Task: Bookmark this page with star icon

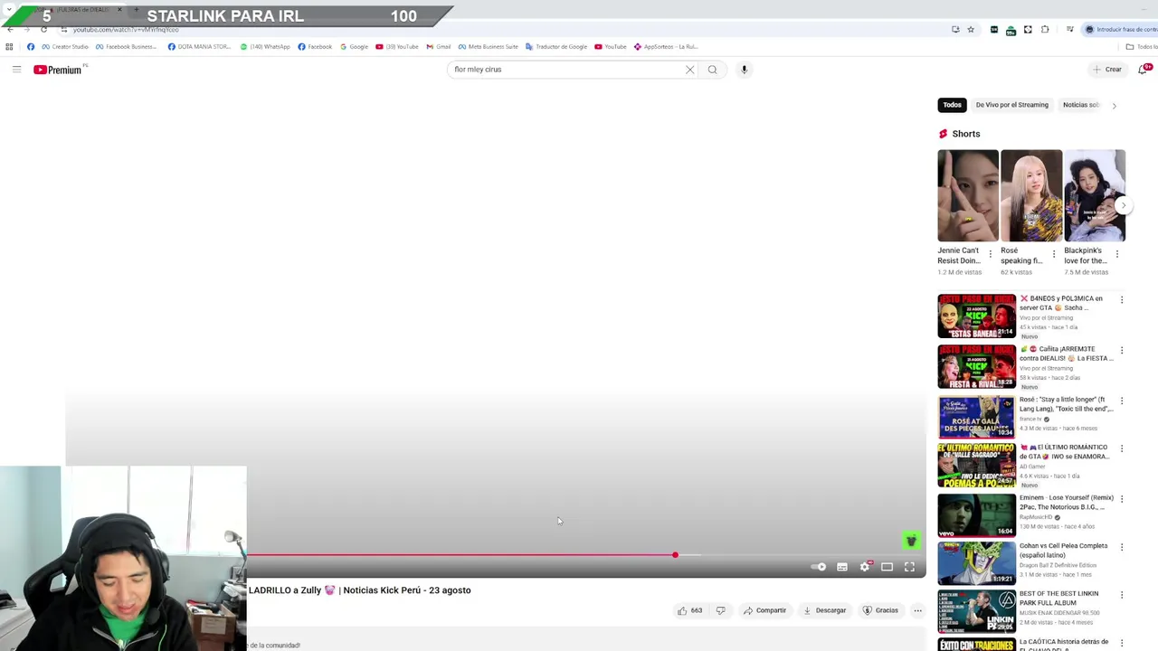Action: point(971,29)
